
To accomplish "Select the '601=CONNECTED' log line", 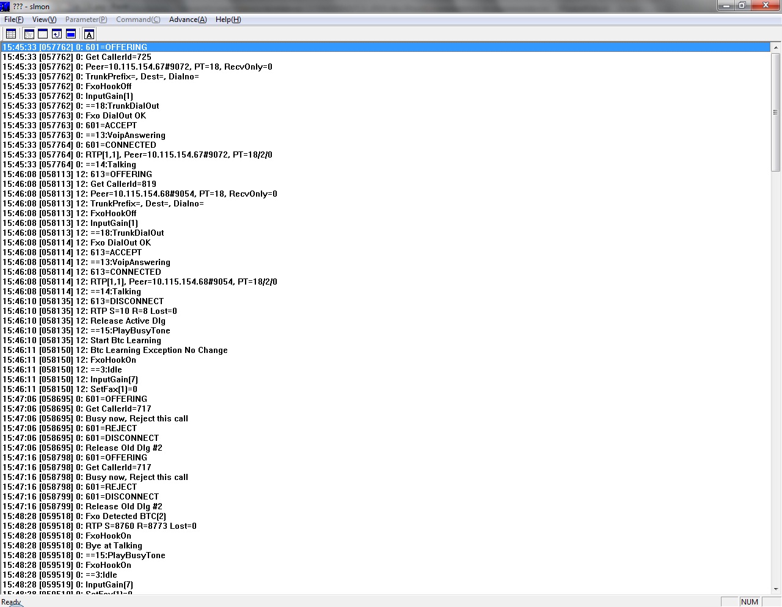I will [386, 145].
